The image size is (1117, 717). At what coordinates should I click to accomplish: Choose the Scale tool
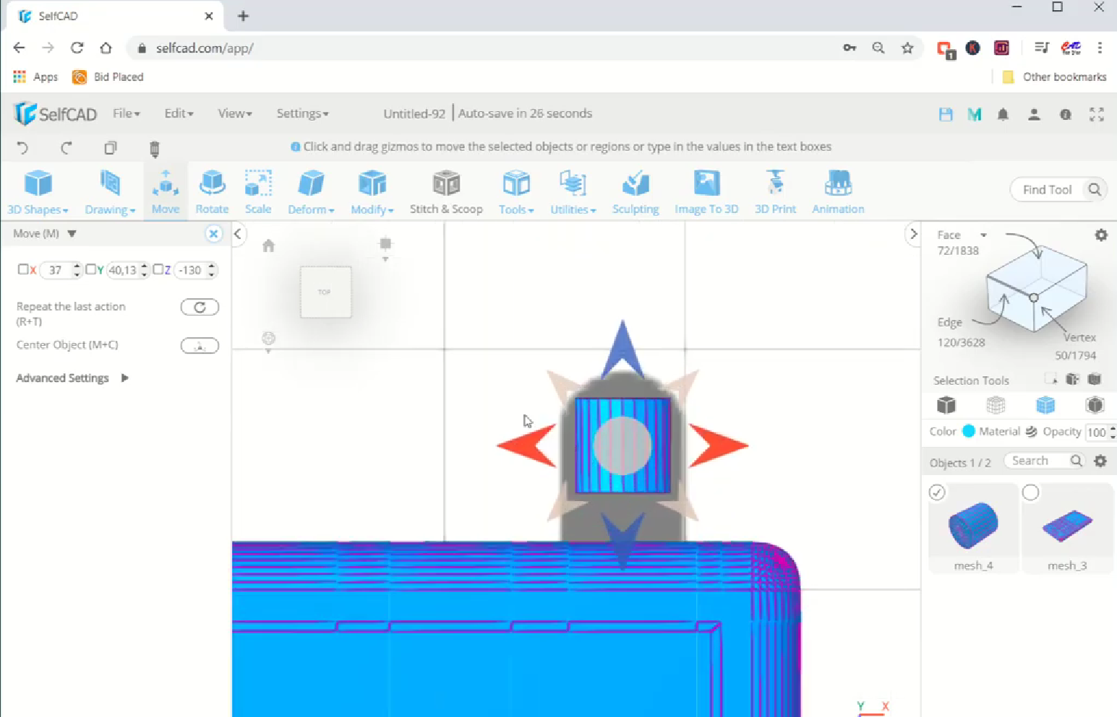coord(258,191)
